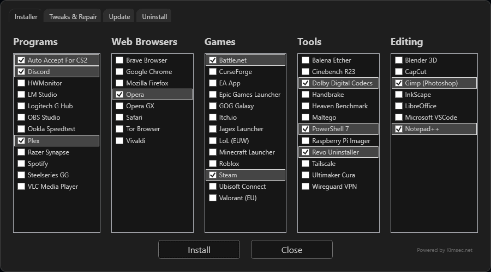The width and height of the screenshot is (491, 272).
Task: Check the Minecraft Launcher checkbox
Action: pos(213,152)
